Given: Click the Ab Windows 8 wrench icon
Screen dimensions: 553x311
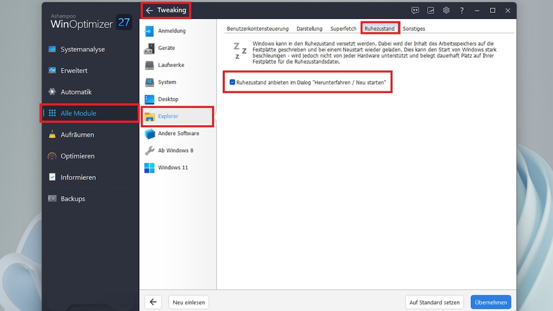Looking at the screenshot, I should tap(149, 151).
